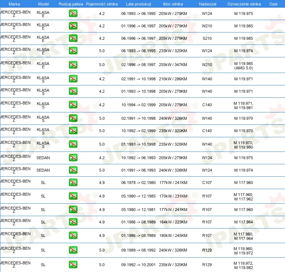
Task: Click the fuel icon in the SL C107 row
Action: [73, 183]
